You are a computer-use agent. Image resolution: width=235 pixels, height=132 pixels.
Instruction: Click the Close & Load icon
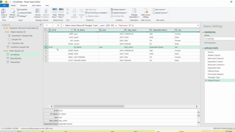[4, 11]
